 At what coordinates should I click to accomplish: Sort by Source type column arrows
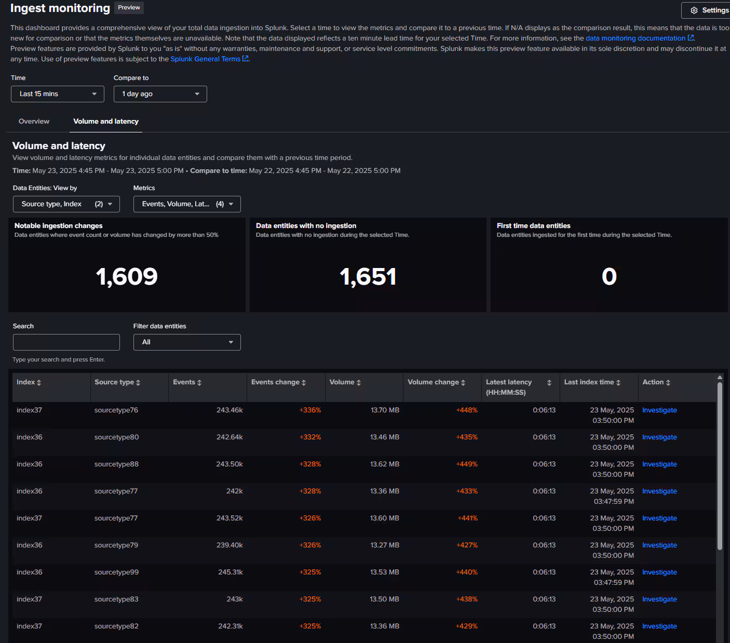tap(138, 383)
